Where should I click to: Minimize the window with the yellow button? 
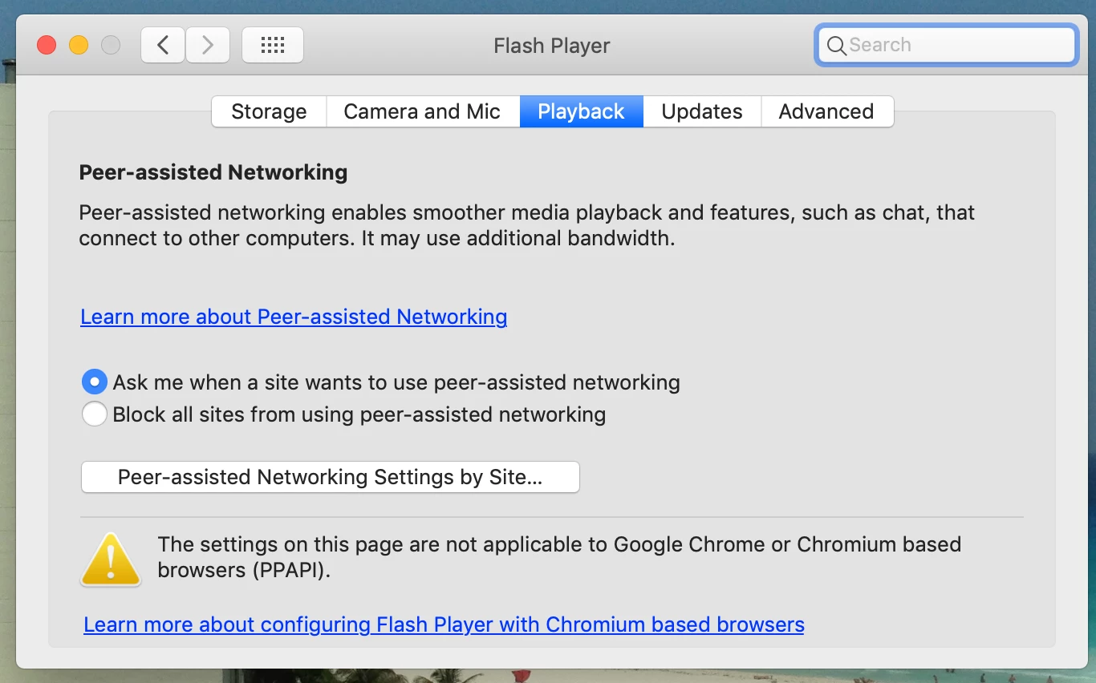coord(79,45)
